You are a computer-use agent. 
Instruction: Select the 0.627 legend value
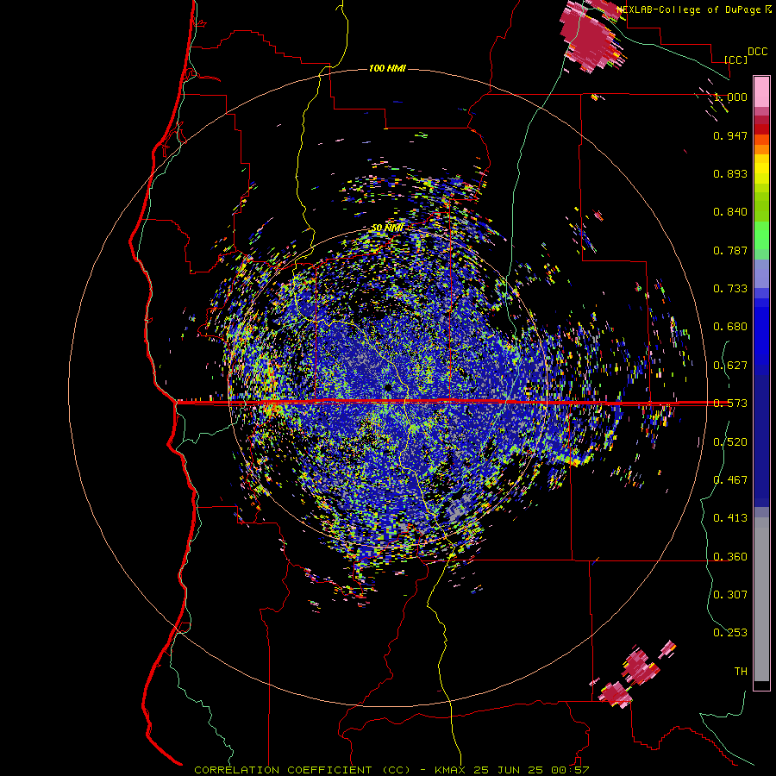730,366
